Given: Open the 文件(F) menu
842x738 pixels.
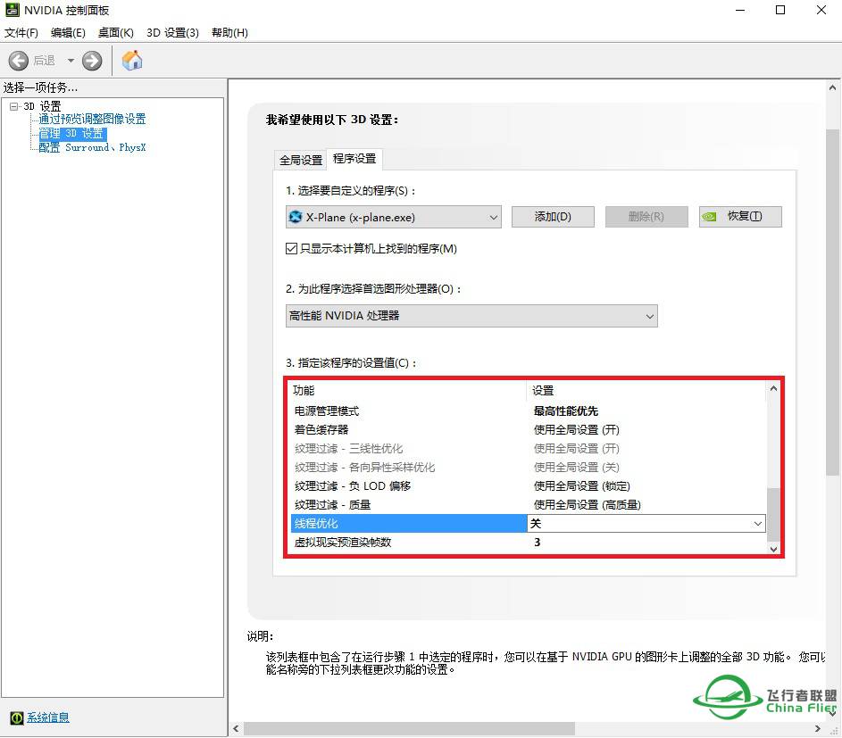Looking at the screenshot, I should pos(21,33).
